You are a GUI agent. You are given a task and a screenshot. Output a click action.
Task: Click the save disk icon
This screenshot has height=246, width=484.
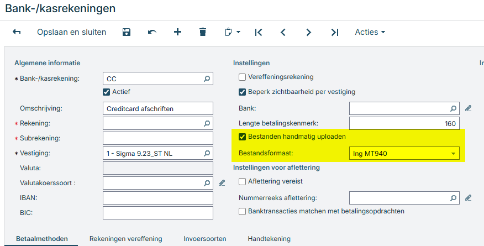point(127,32)
